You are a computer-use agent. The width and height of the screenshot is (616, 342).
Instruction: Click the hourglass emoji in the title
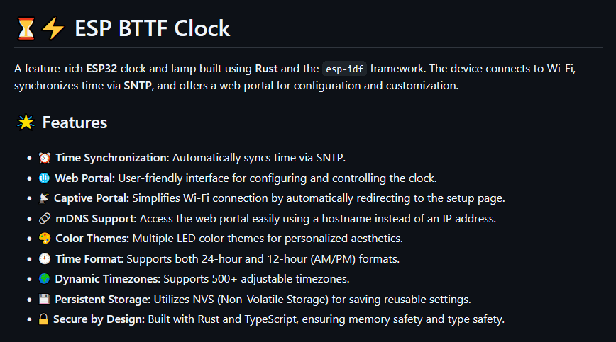(x=26, y=28)
